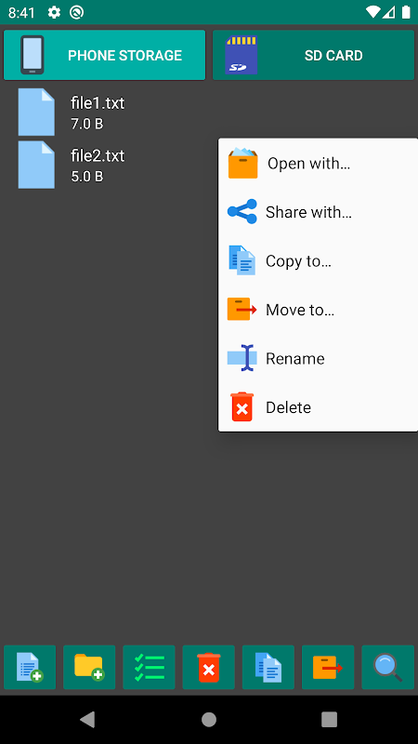This screenshot has height=744, width=418.
Task: Choose Open with... from the context menu
Action: coord(318,164)
